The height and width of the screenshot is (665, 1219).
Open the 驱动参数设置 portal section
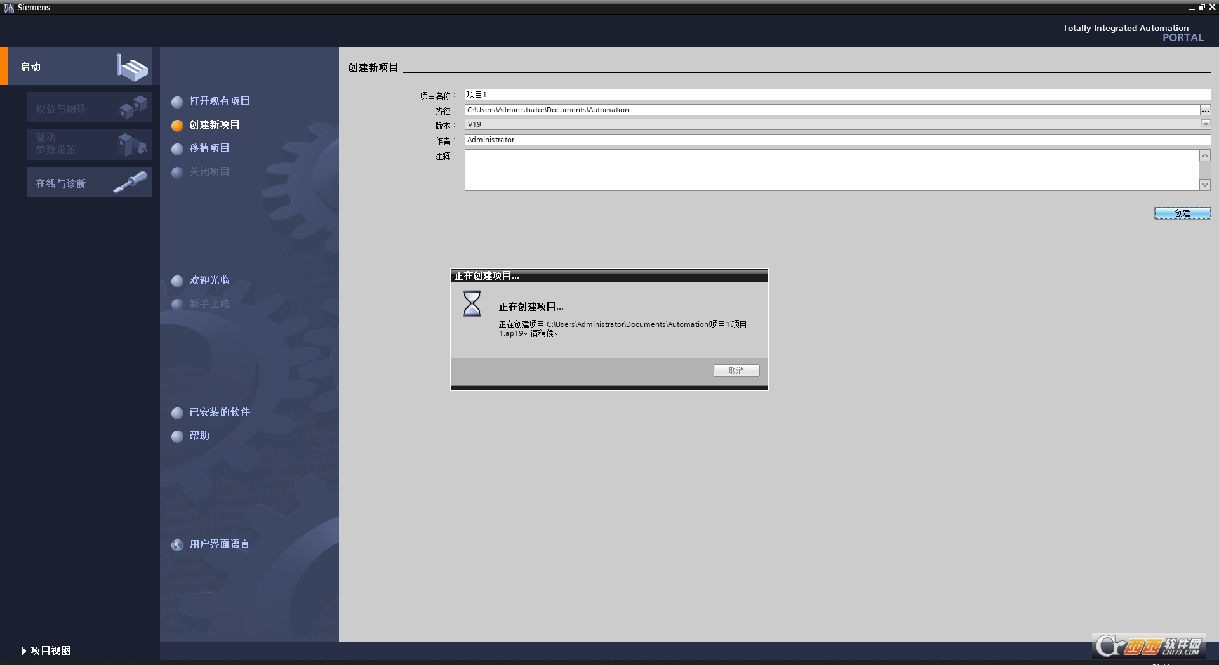(x=90, y=144)
